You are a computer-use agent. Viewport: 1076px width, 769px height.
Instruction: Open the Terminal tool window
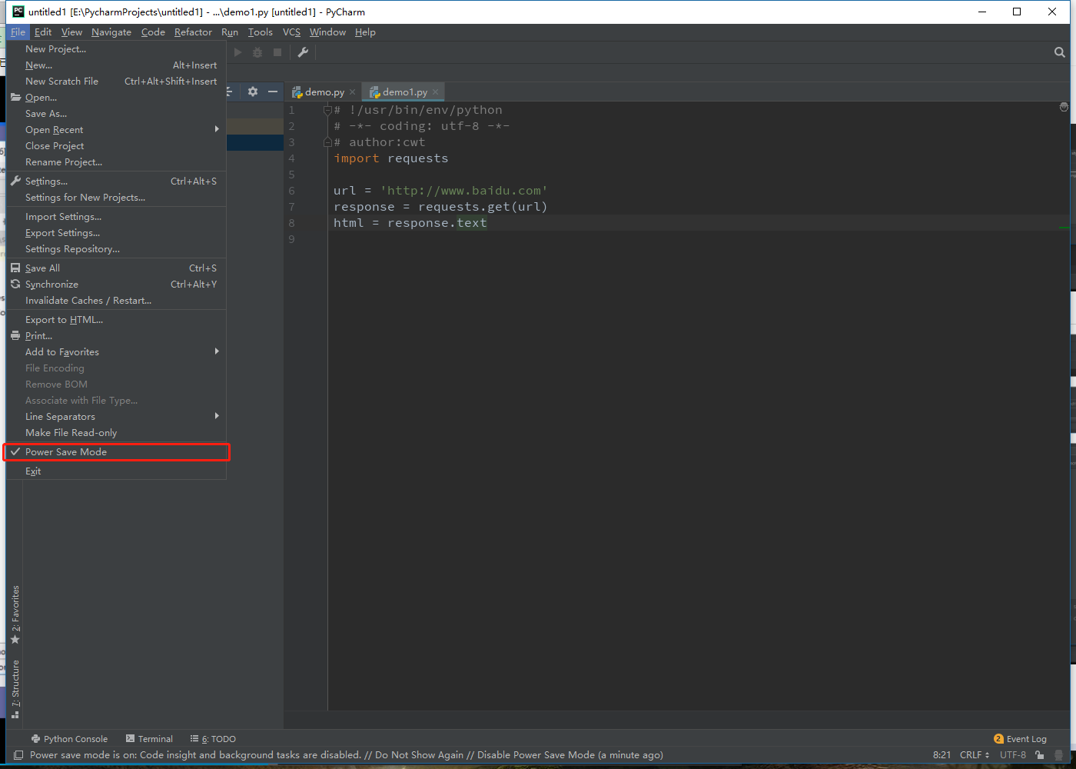tap(149, 739)
